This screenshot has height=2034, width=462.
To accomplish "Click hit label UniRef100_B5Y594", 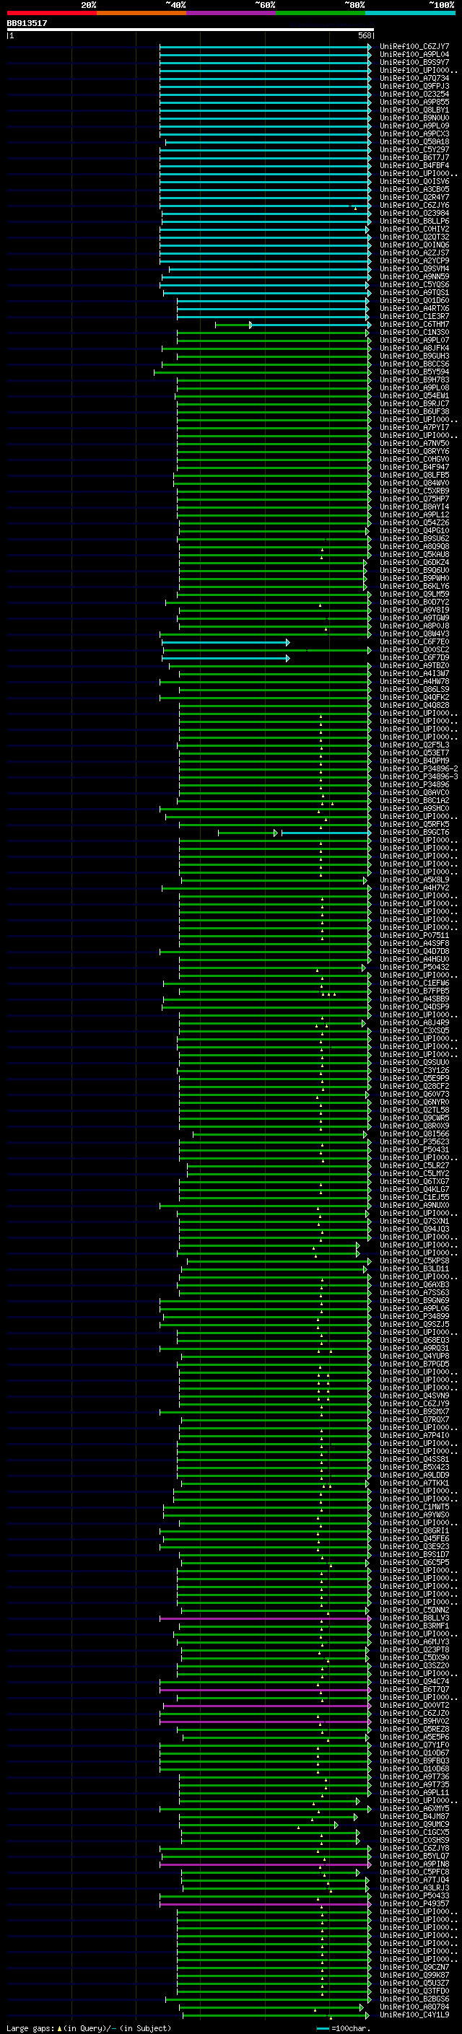I will click(414, 372).
